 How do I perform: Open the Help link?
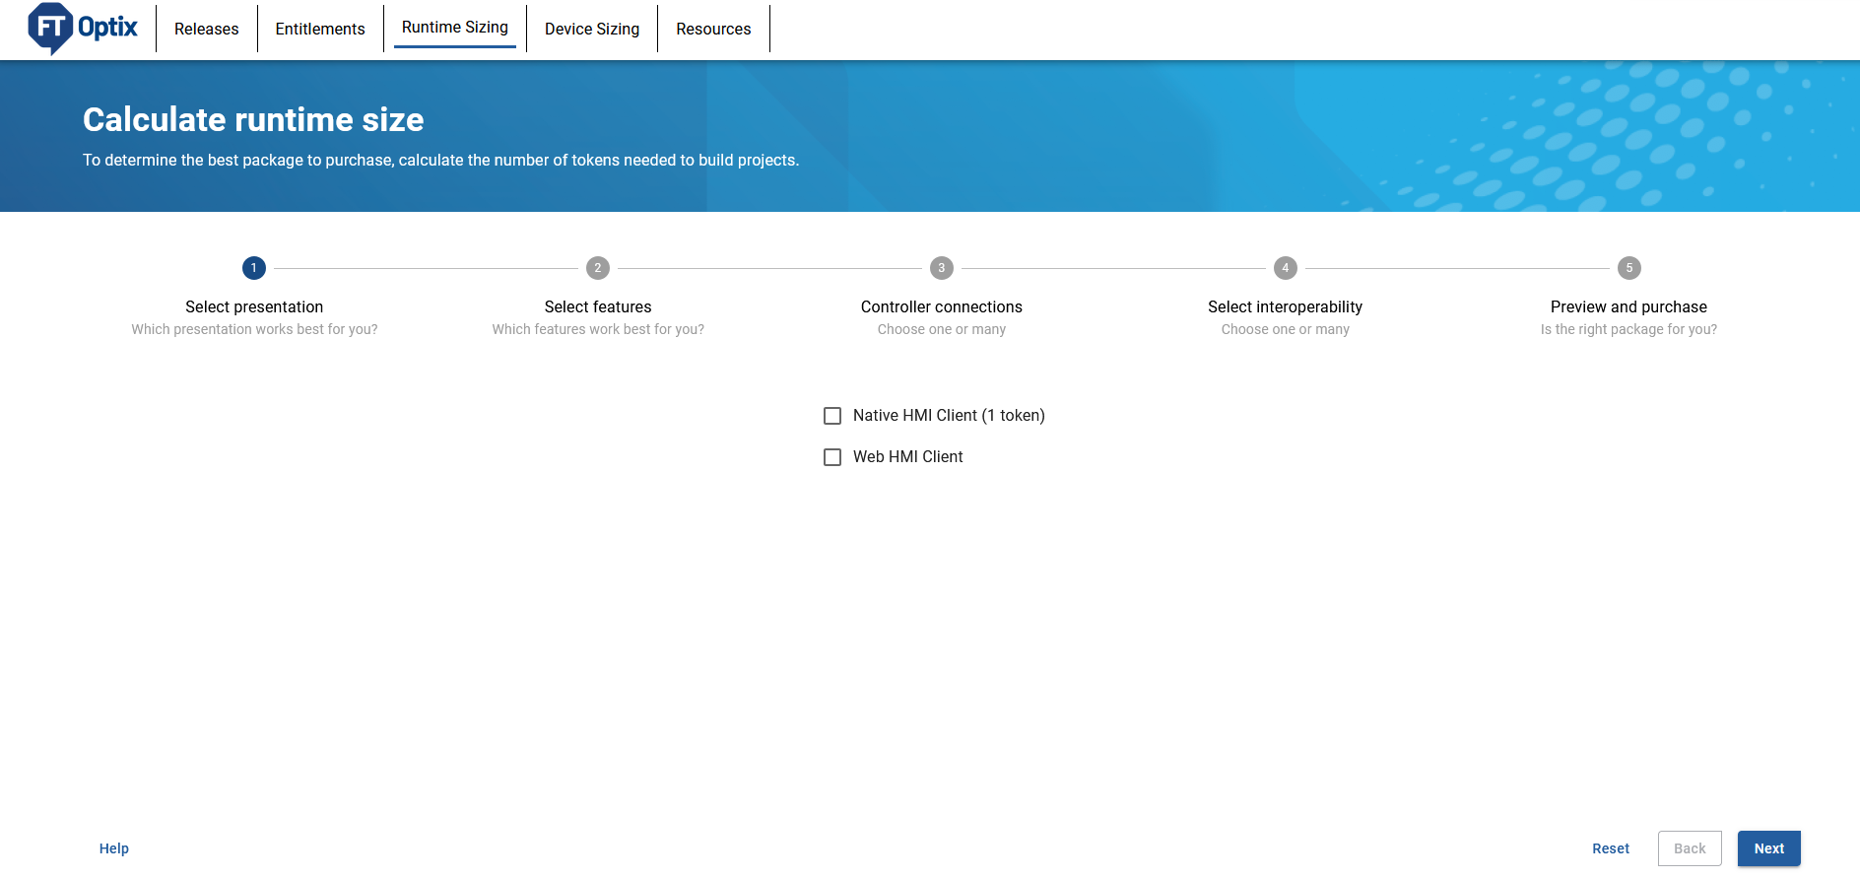tap(114, 848)
